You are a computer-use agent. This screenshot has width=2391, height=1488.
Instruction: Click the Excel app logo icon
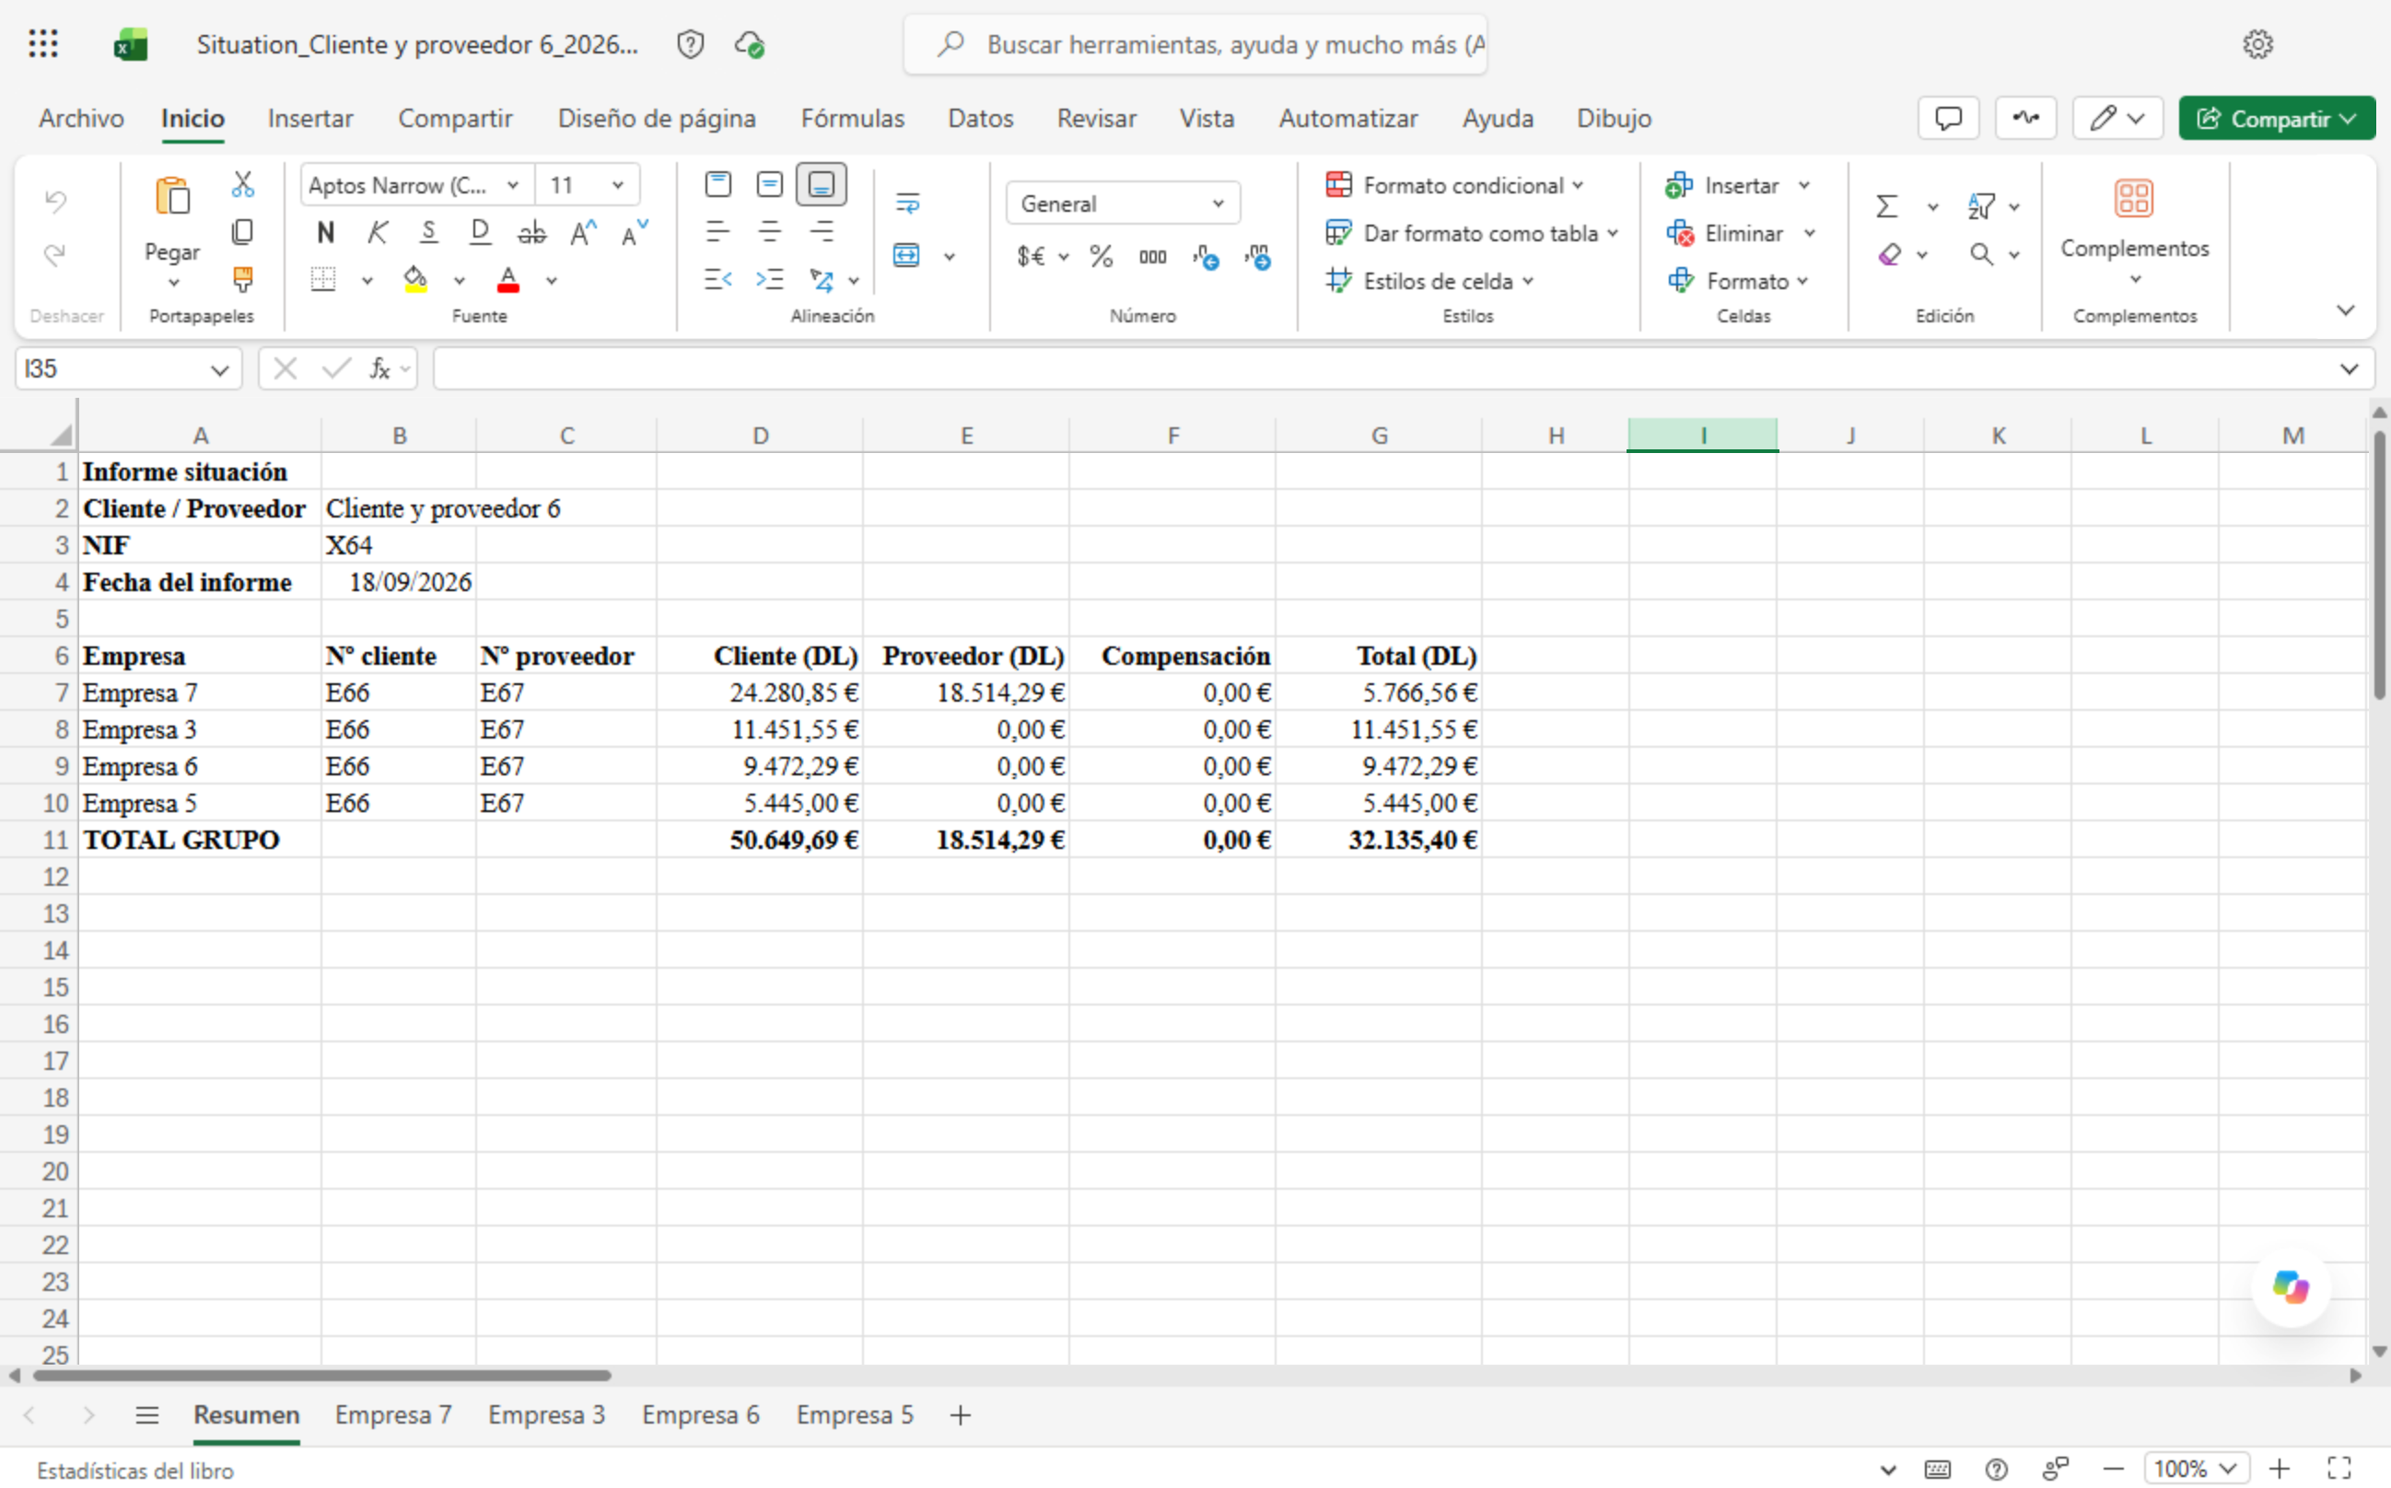click(x=130, y=44)
